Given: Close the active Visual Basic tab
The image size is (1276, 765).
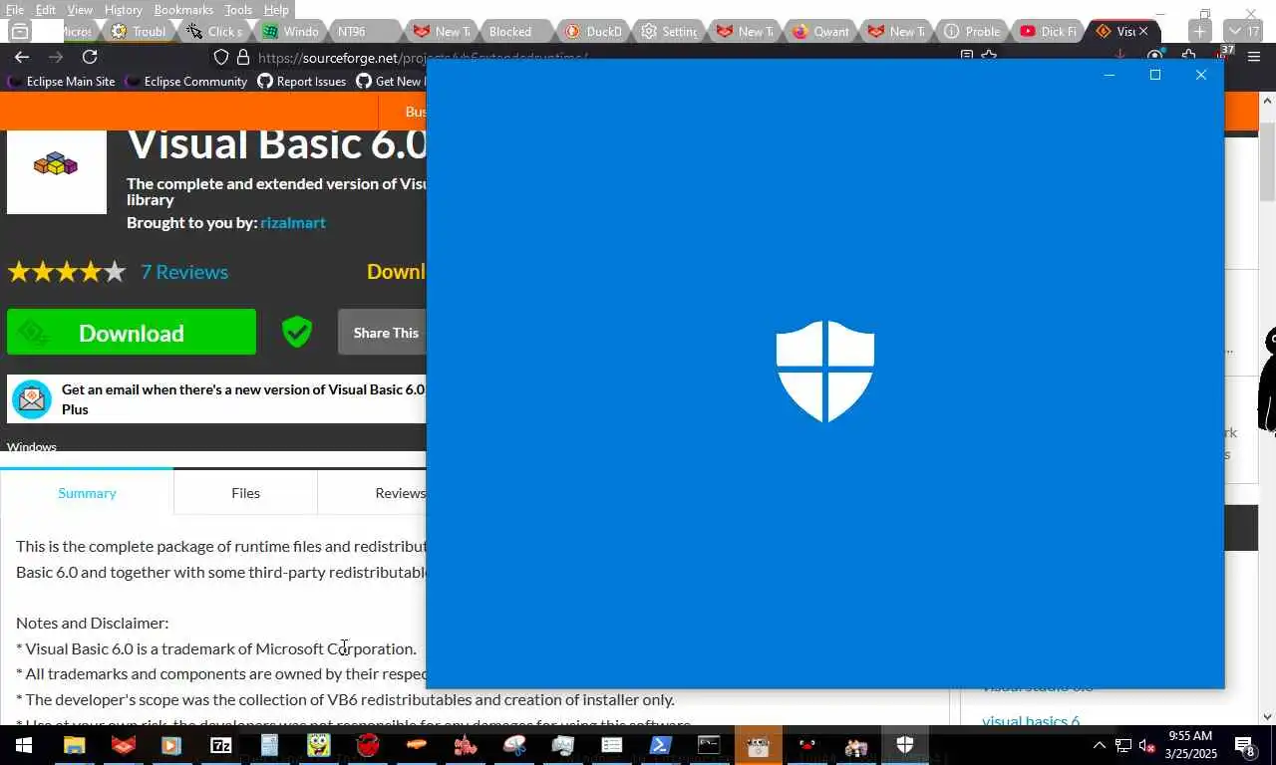Looking at the screenshot, I should (1143, 31).
